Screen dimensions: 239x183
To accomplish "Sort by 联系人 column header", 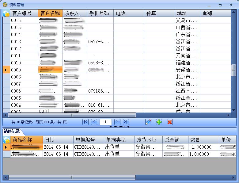I will (x=75, y=13).
